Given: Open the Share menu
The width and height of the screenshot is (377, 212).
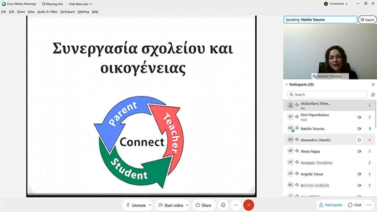Looking at the screenshot, I should coord(21,12).
